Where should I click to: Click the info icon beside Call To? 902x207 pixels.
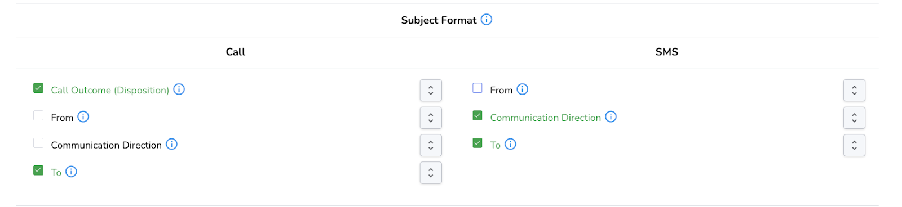pos(71,172)
